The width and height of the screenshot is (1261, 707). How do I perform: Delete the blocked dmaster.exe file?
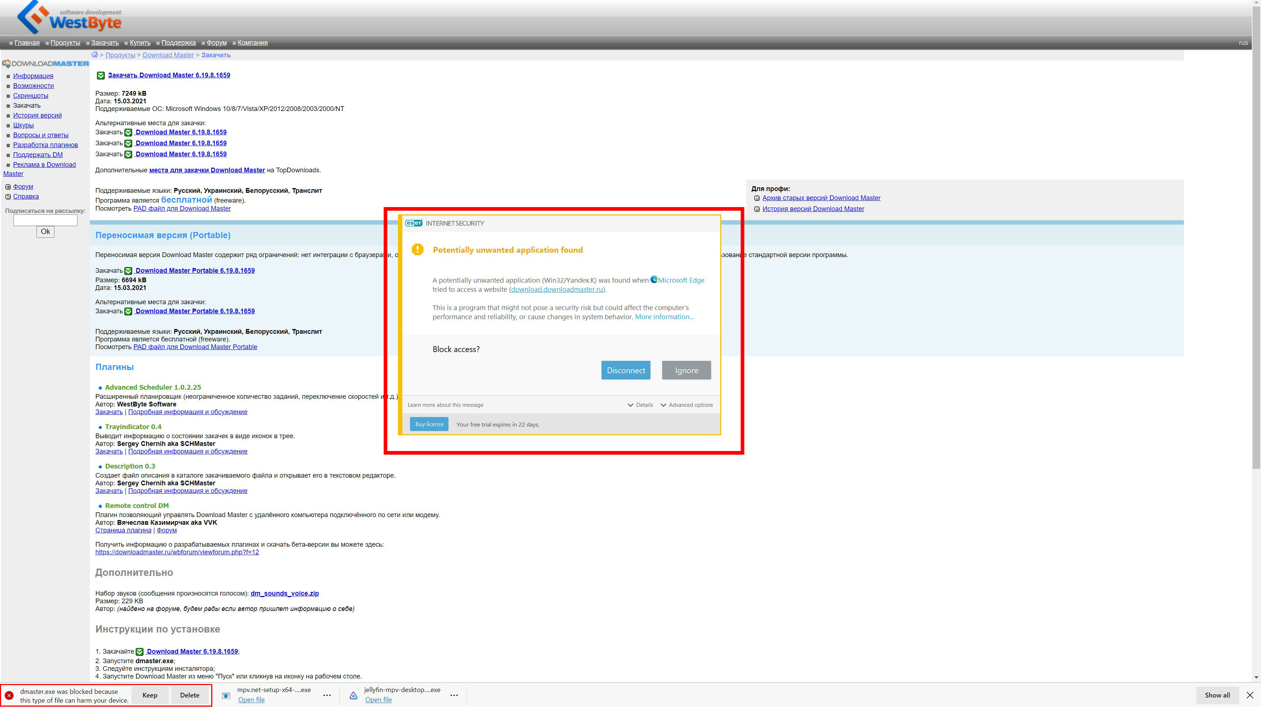coord(189,695)
